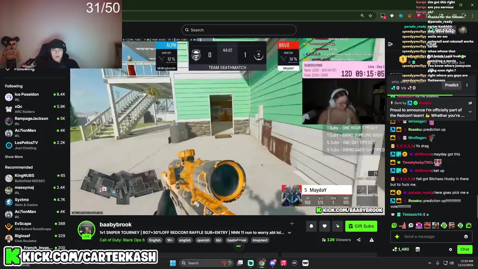Expand stream title chevron

pos(289,233)
